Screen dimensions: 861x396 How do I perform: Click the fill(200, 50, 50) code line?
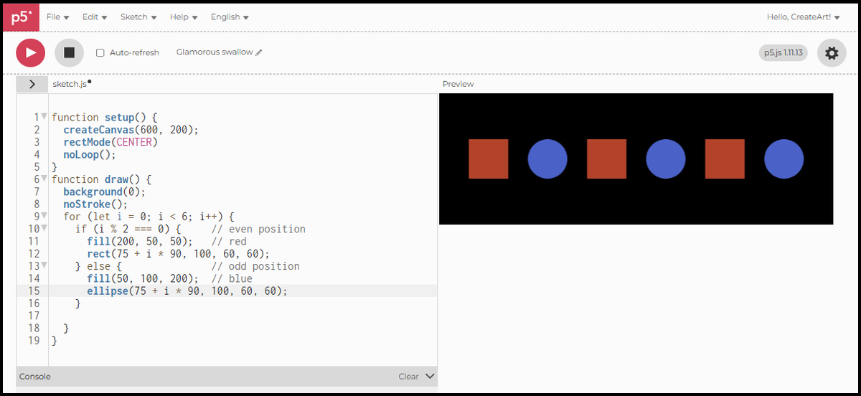point(140,242)
